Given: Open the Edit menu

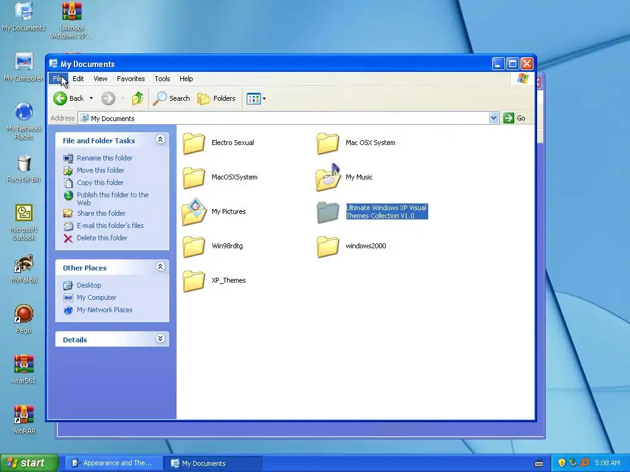Looking at the screenshot, I should 78,79.
